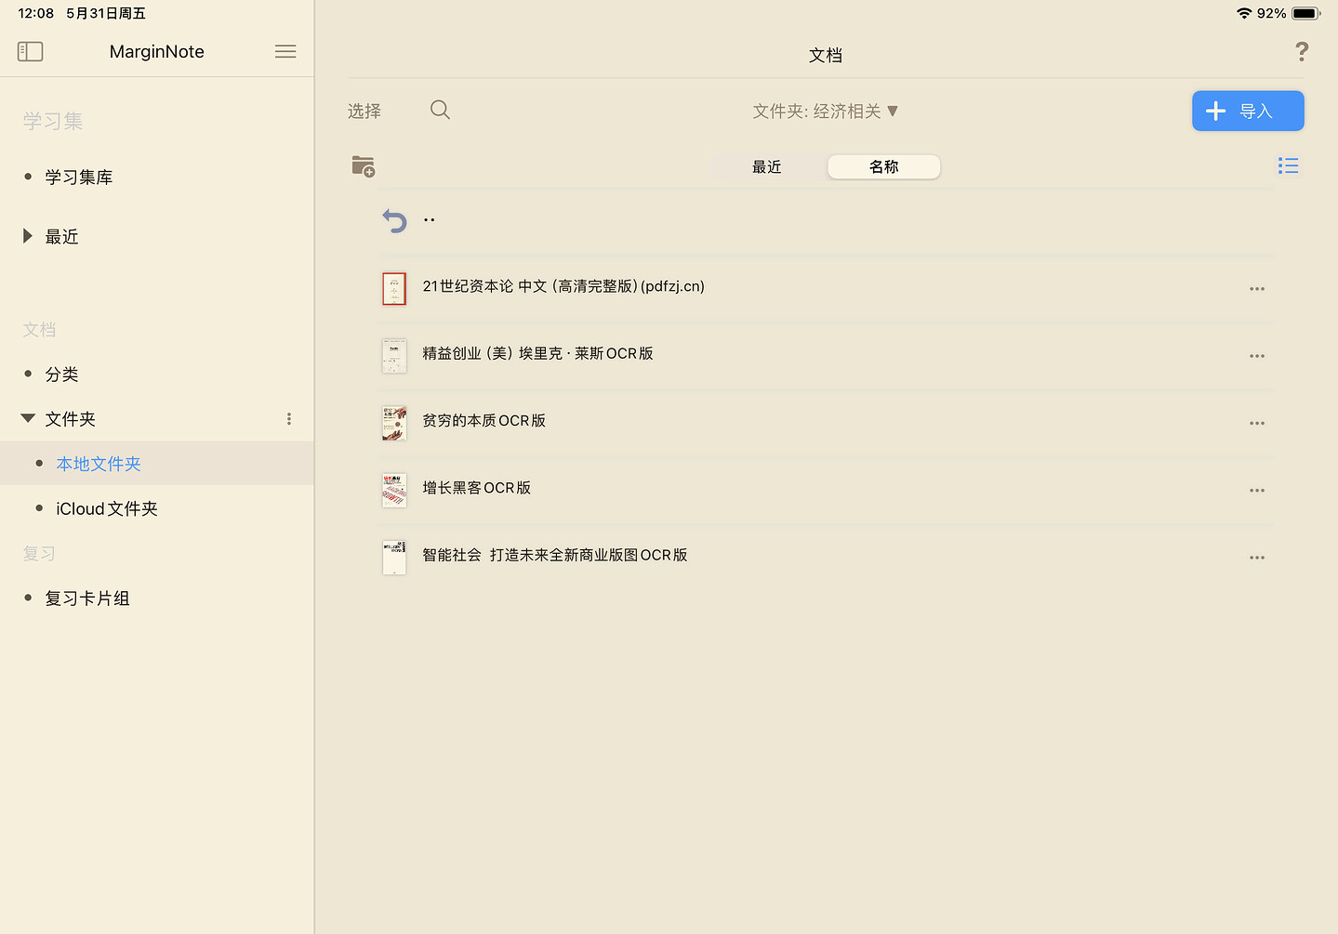1338x934 pixels.
Task: Open the 智能社会 cover thumbnail
Action: coord(394,558)
